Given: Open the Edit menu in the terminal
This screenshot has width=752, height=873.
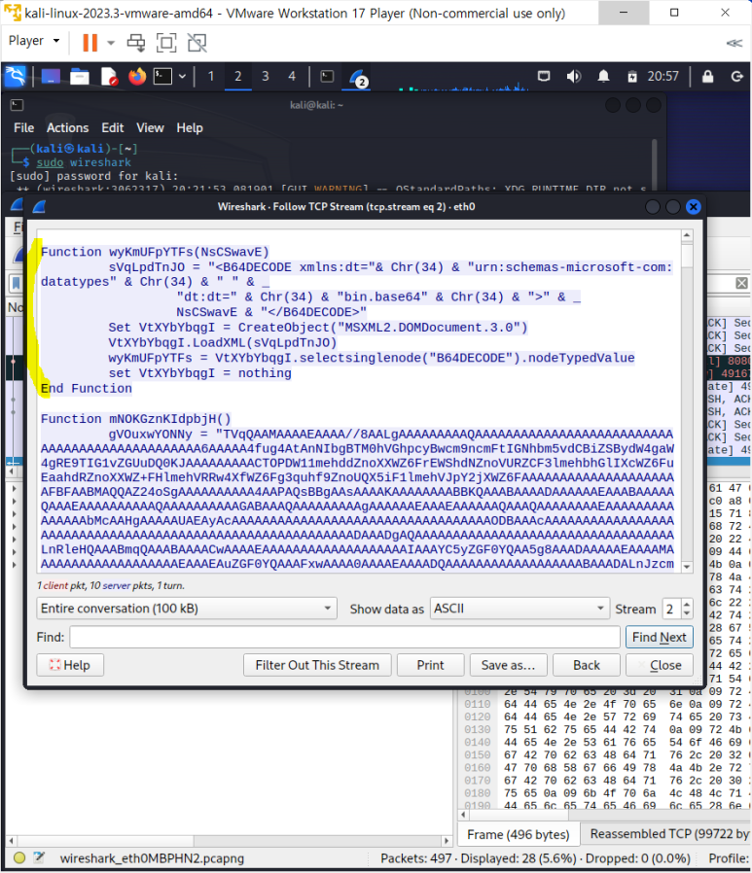Looking at the screenshot, I should [113, 128].
